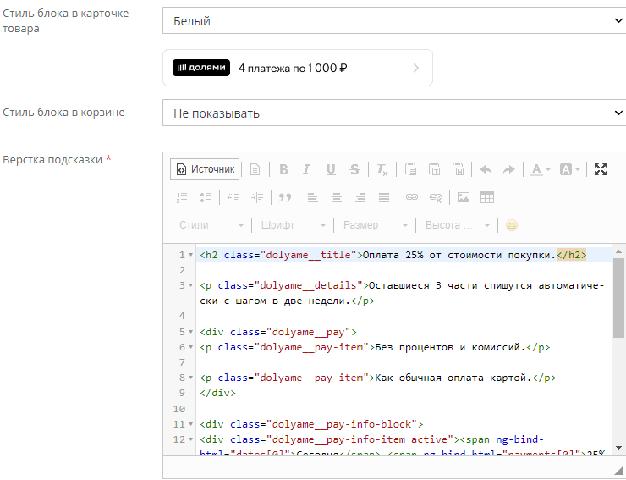Collapse the code fold arrow on line 1

190,255
